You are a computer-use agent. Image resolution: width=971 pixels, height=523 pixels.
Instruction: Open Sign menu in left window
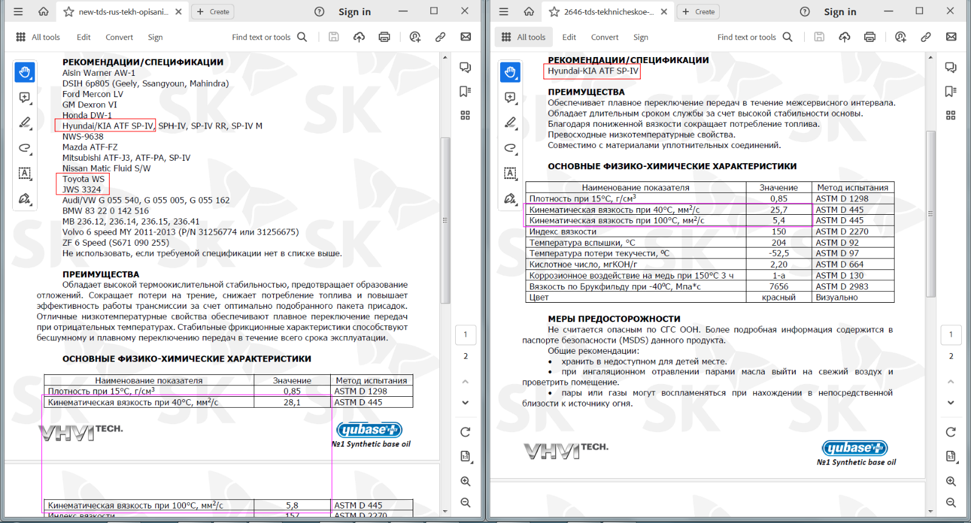click(x=155, y=37)
